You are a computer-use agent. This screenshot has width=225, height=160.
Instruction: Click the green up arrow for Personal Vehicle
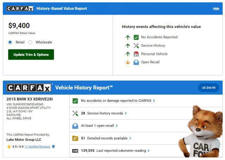click(x=128, y=54)
